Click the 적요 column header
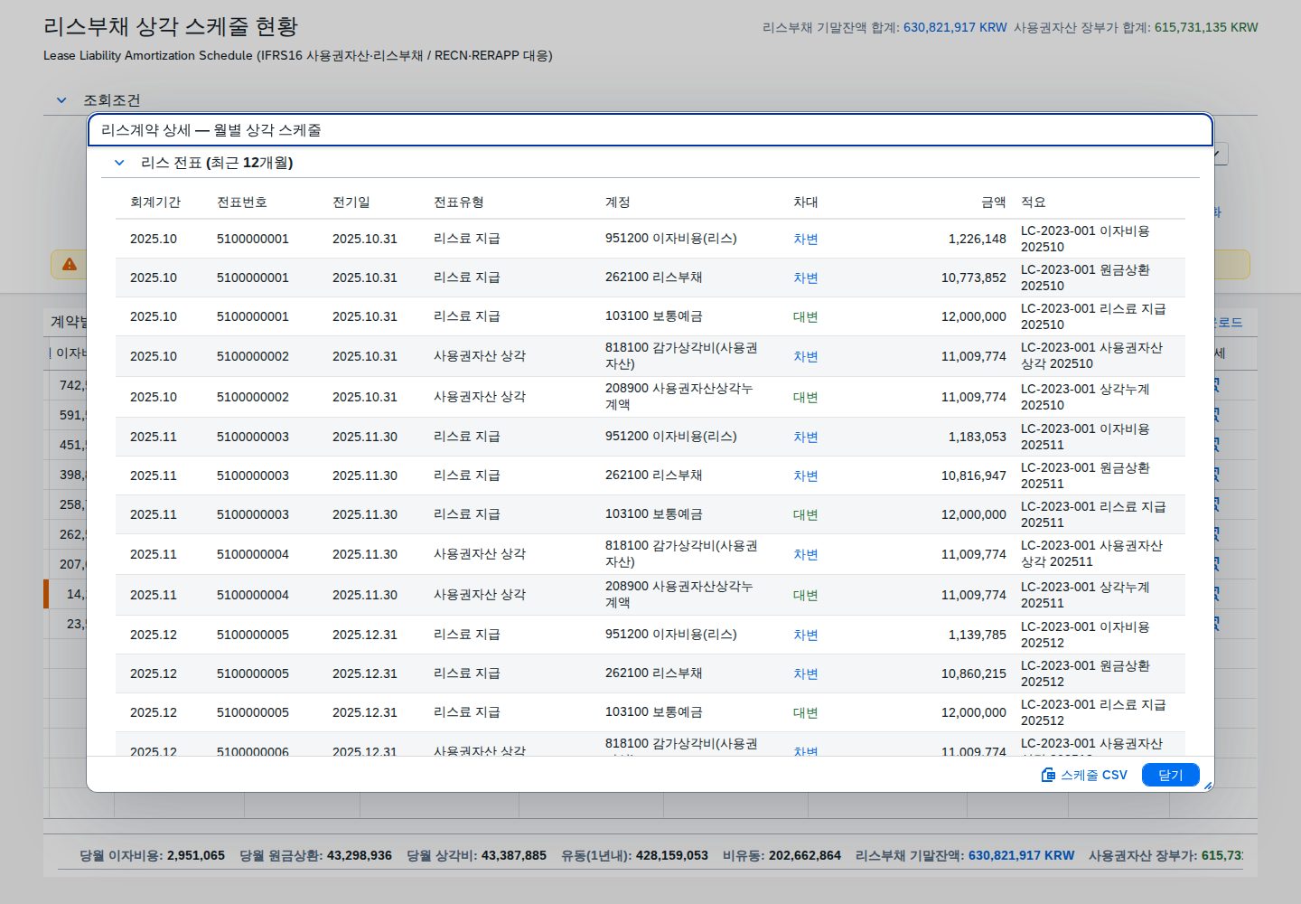The height and width of the screenshot is (904, 1301). coord(1034,202)
